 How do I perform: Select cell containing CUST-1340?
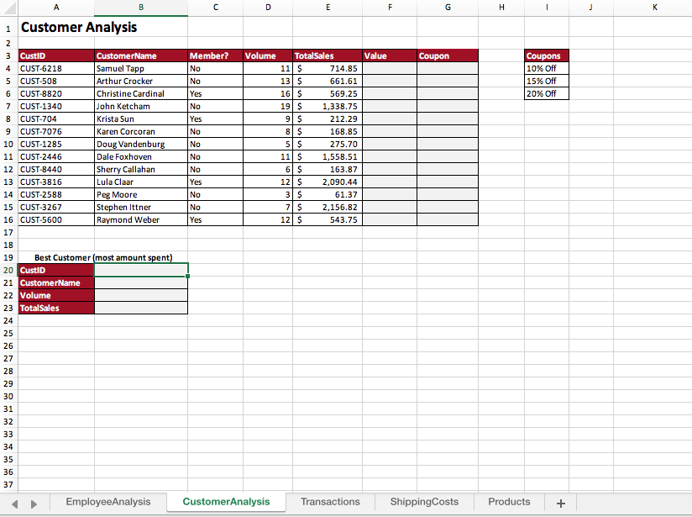(x=56, y=106)
